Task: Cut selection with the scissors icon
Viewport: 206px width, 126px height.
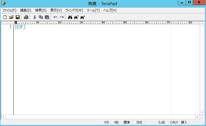Action: coord(35,17)
